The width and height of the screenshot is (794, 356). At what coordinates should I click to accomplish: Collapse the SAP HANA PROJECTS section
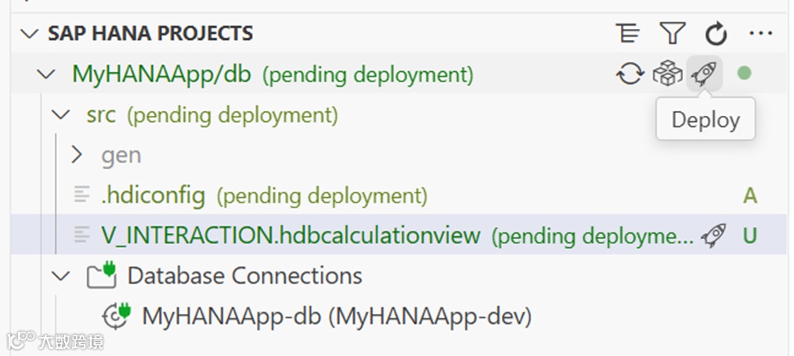30,34
